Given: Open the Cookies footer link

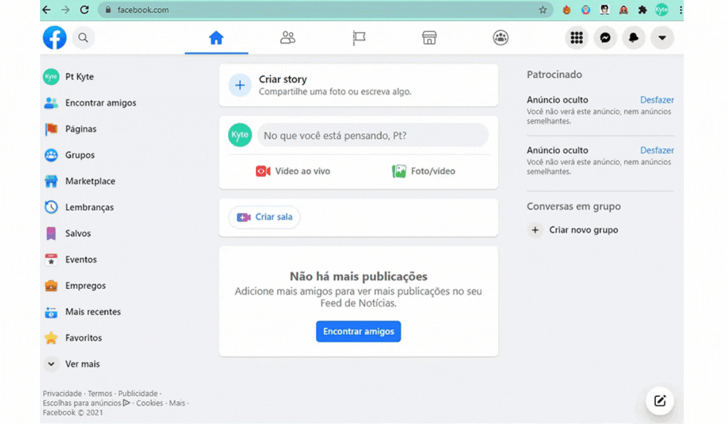Looking at the screenshot, I should click(x=149, y=403).
